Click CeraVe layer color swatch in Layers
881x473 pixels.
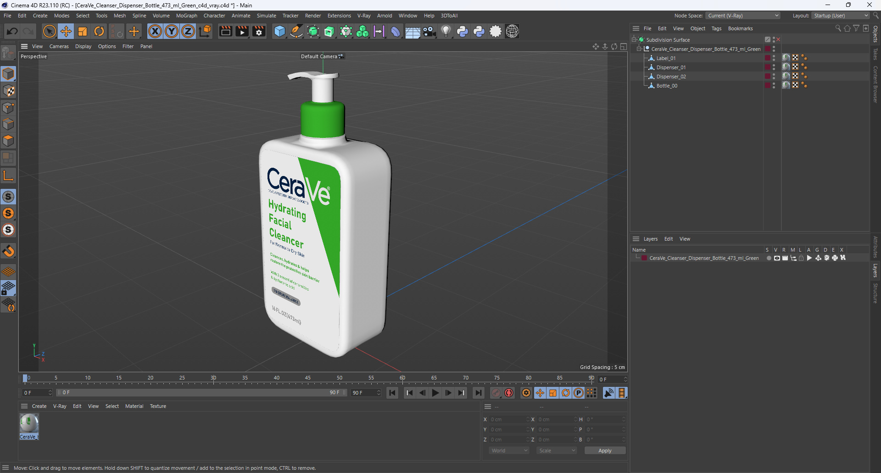(x=644, y=258)
